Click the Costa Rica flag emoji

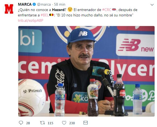click(x=114, y=10)
